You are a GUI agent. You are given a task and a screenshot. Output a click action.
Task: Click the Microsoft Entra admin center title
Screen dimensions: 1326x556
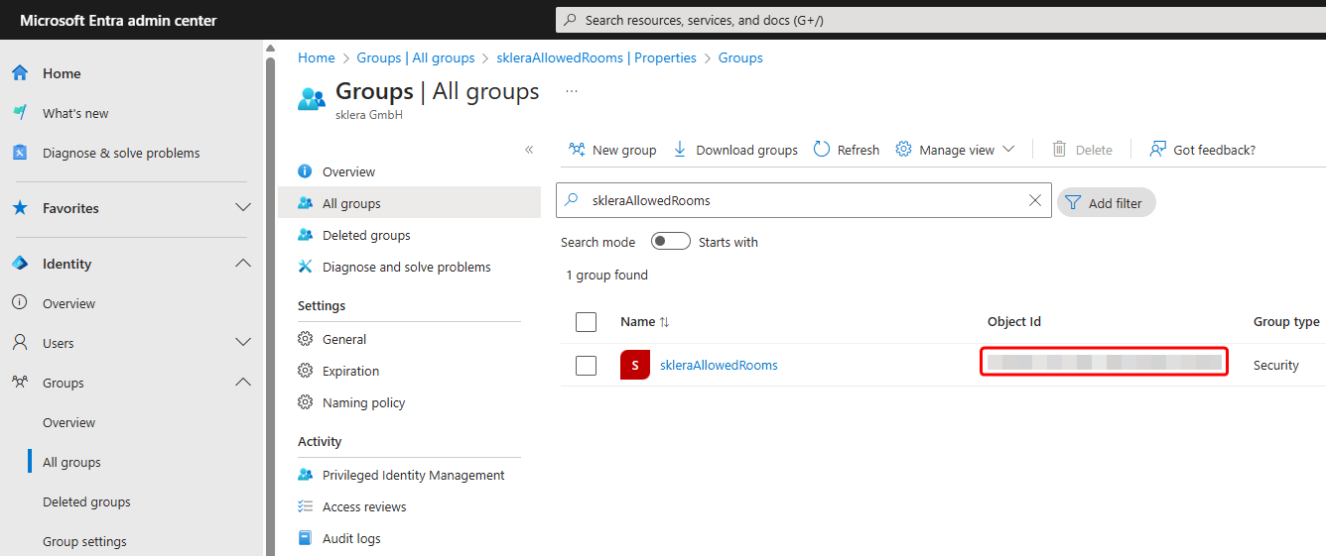118,20
